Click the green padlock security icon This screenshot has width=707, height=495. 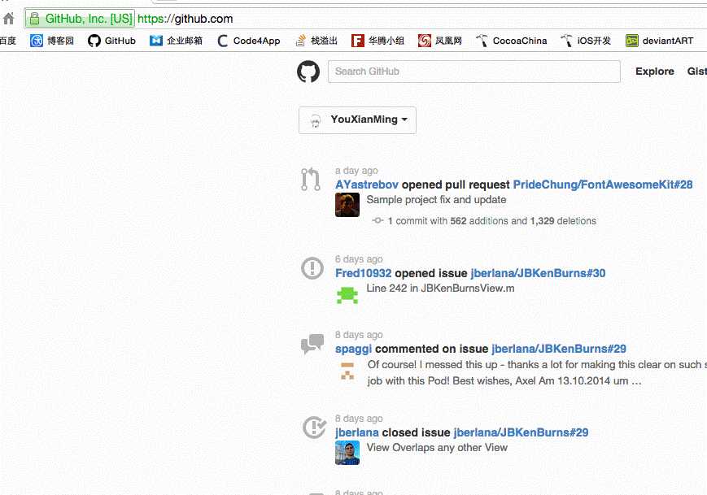tap(34, 19)
